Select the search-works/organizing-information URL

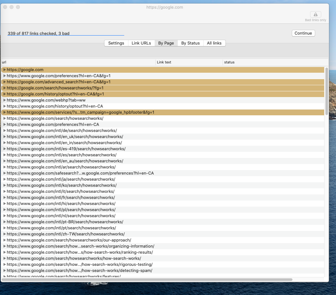pyautogui.click(x=80, y=246)
